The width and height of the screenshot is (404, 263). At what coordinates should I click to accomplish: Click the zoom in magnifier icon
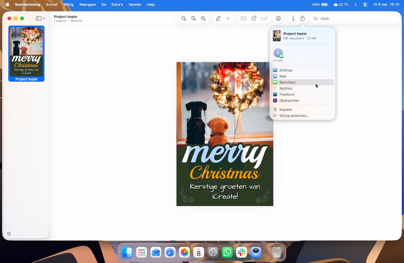click(203, 19)
